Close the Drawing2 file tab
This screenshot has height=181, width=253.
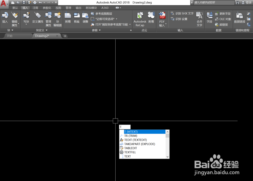pyautogui.click(x=57, y=36)
